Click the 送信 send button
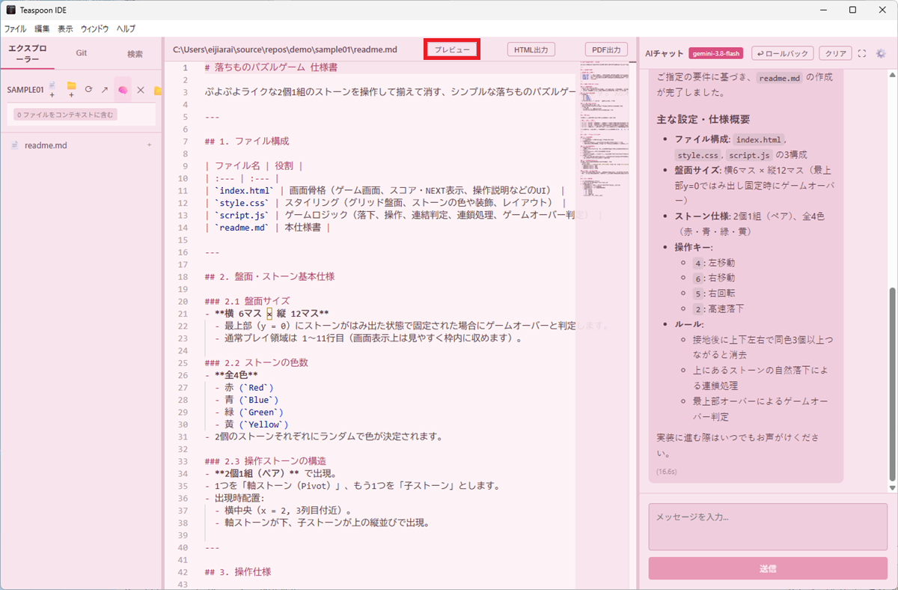The height and width of the screenshot is (590, 898). (x=768, y=568)
